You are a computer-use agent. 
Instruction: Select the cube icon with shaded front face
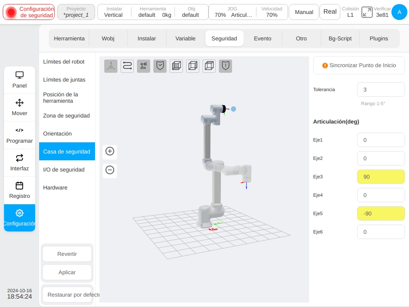(176, 66)
